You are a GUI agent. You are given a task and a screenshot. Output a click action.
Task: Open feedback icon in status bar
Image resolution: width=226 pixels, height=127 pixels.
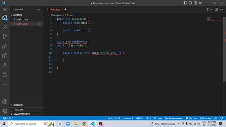click(x=216, y=119)
